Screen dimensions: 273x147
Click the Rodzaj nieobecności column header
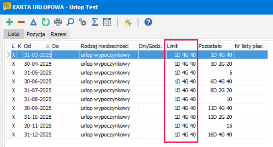[x=104, y=46]
